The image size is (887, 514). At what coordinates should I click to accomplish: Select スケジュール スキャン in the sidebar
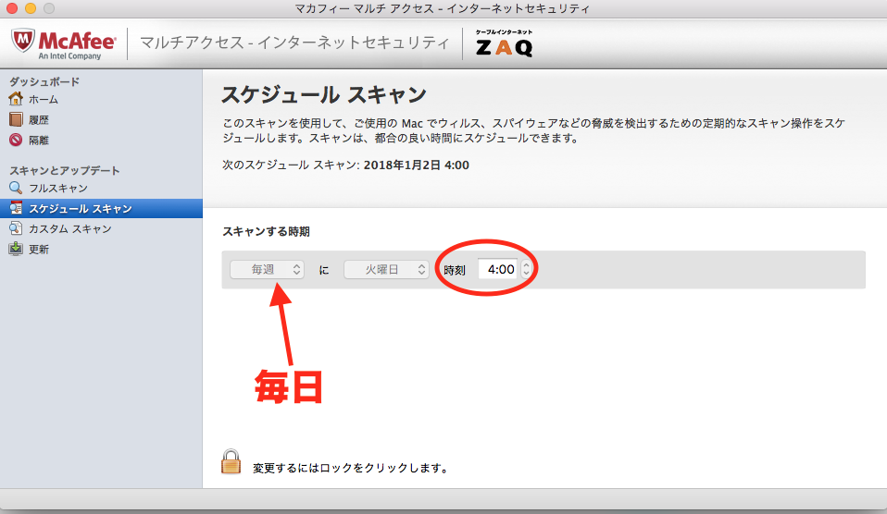pos(101,208)
